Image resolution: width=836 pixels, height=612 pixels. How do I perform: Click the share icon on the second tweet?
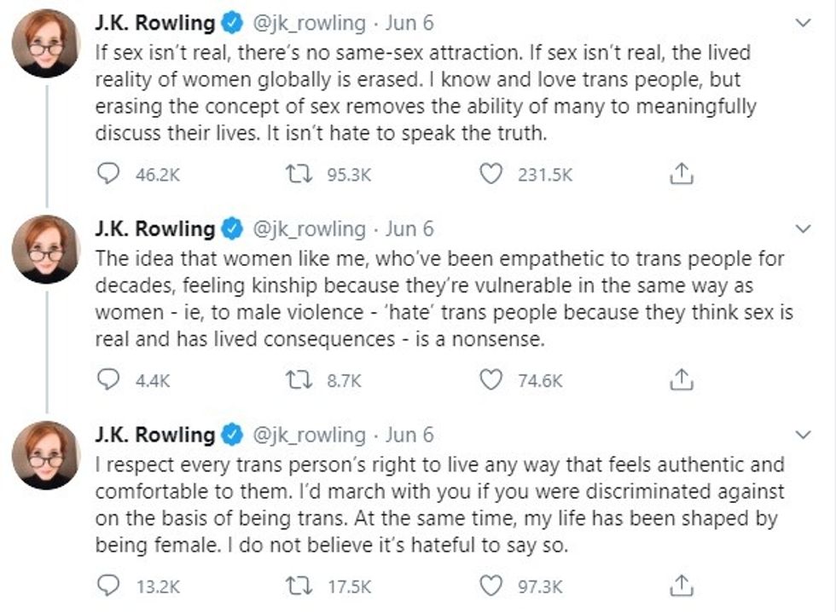coord(679,378)
